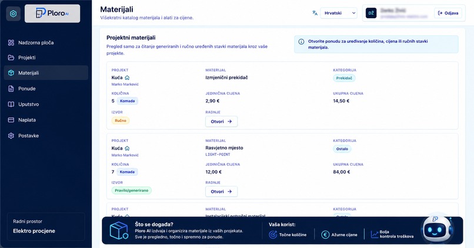The image size is (474, 248).
Task: Click house icon next to Kuća in Rasvjetno mjesto card
Action: coord(127,148)
